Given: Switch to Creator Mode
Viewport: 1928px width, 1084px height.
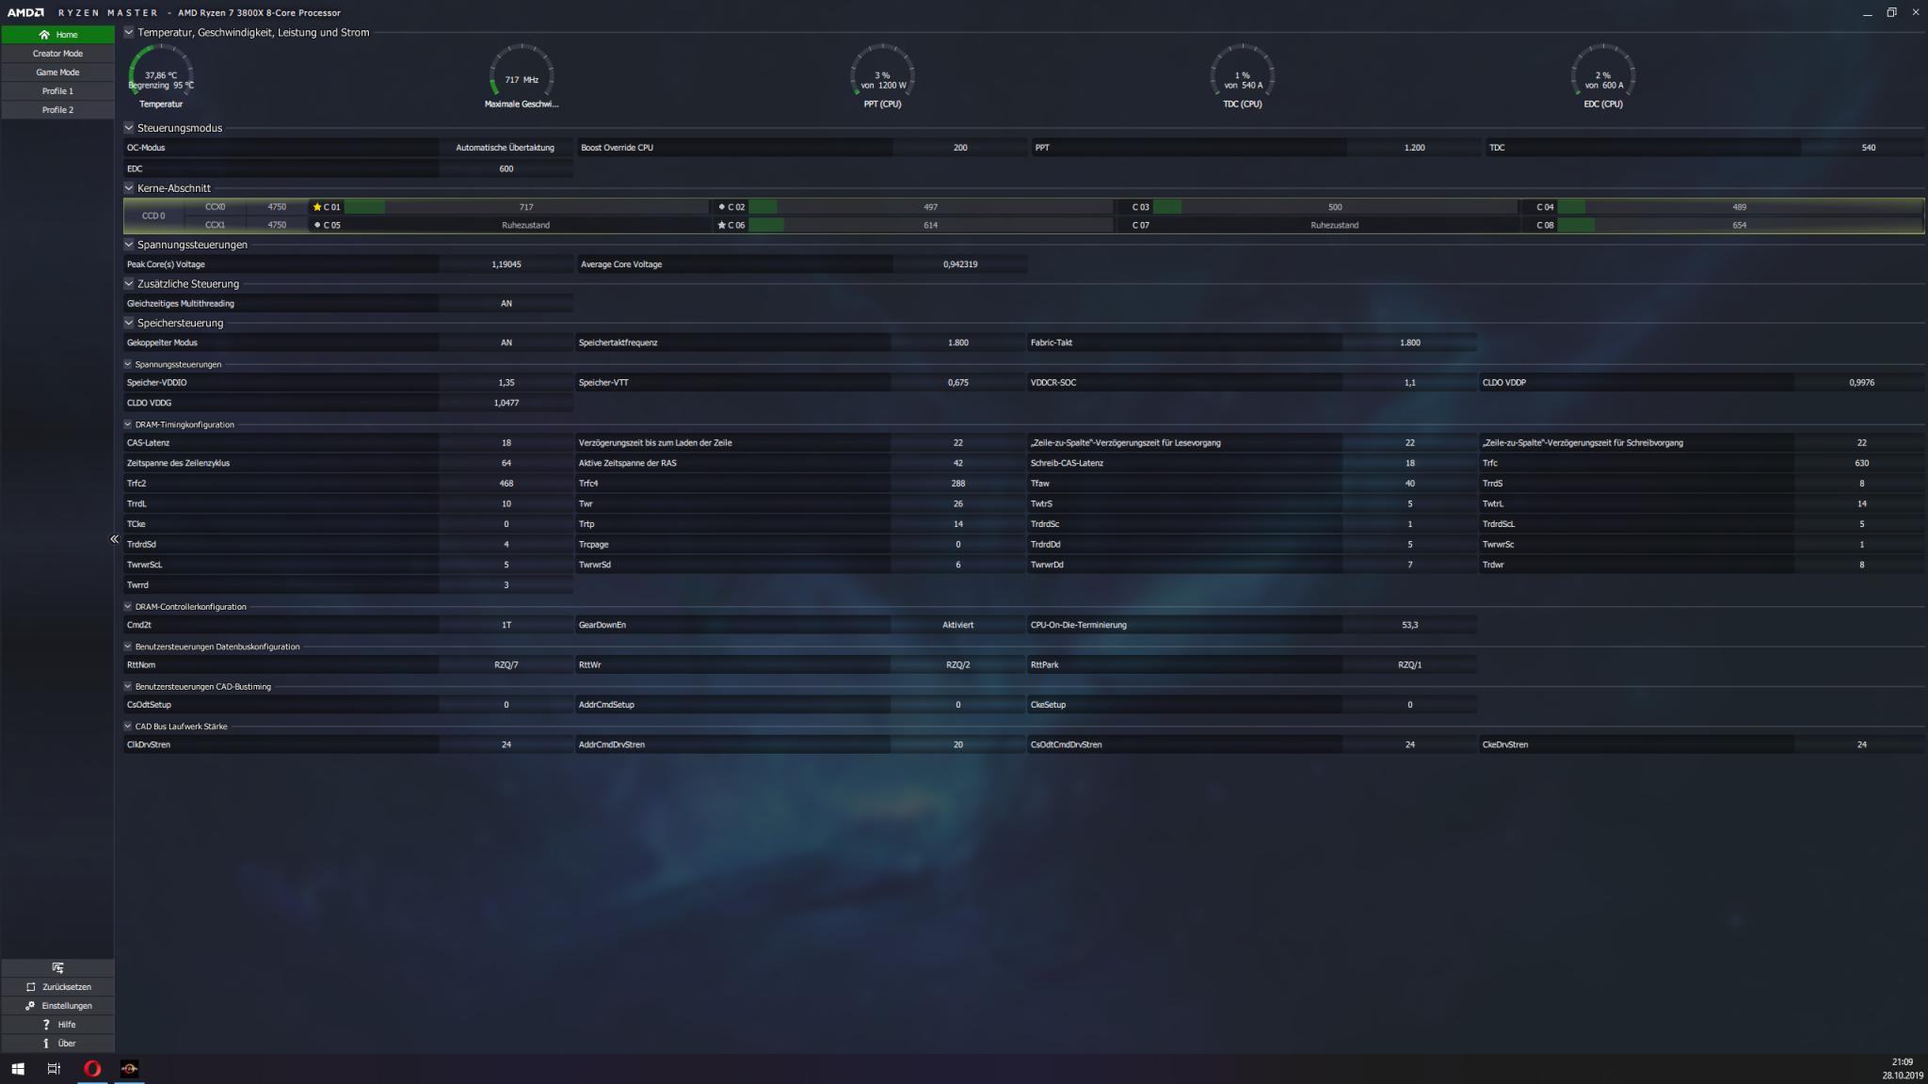Looking at the screenshot, I should click(x=57, y=54).
